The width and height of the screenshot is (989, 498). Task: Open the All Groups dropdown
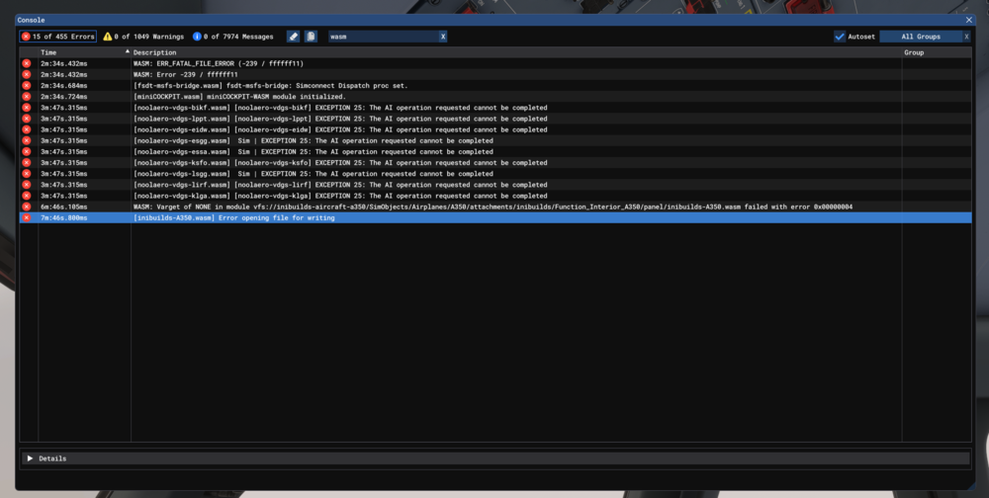pyautogui.click(x=918, y=37)
